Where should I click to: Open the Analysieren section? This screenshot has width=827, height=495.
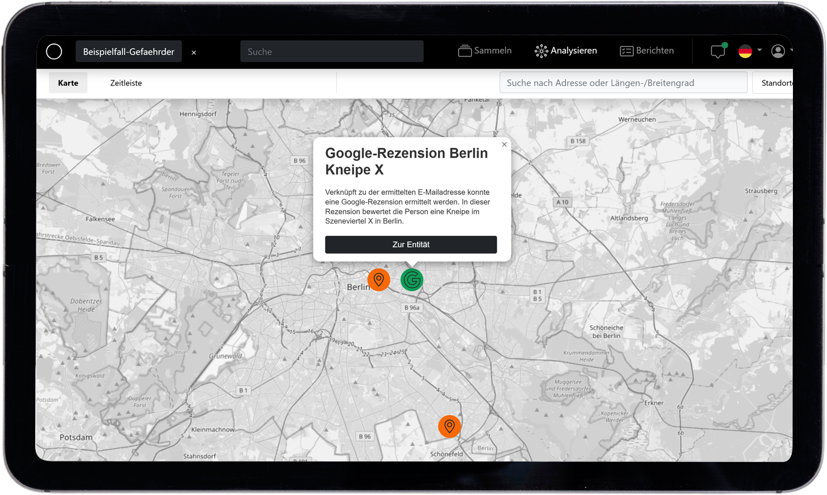[565, 51]
